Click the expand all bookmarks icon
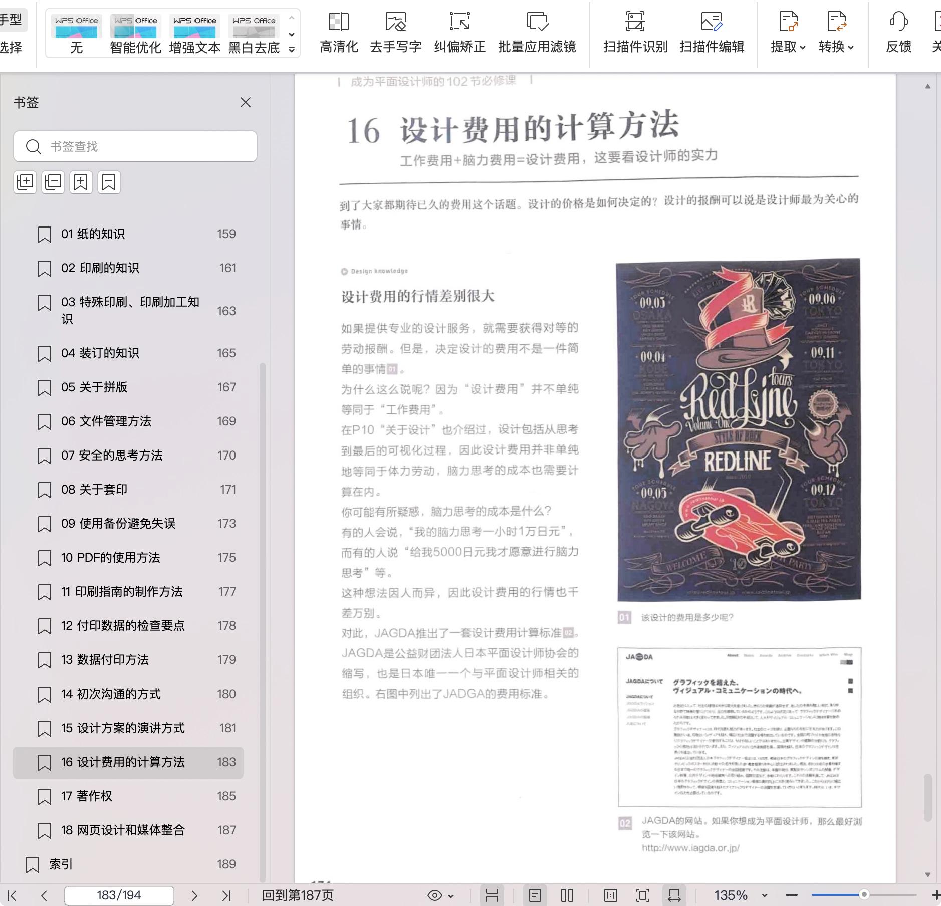The image size is (941, 906). click(25, 182)
